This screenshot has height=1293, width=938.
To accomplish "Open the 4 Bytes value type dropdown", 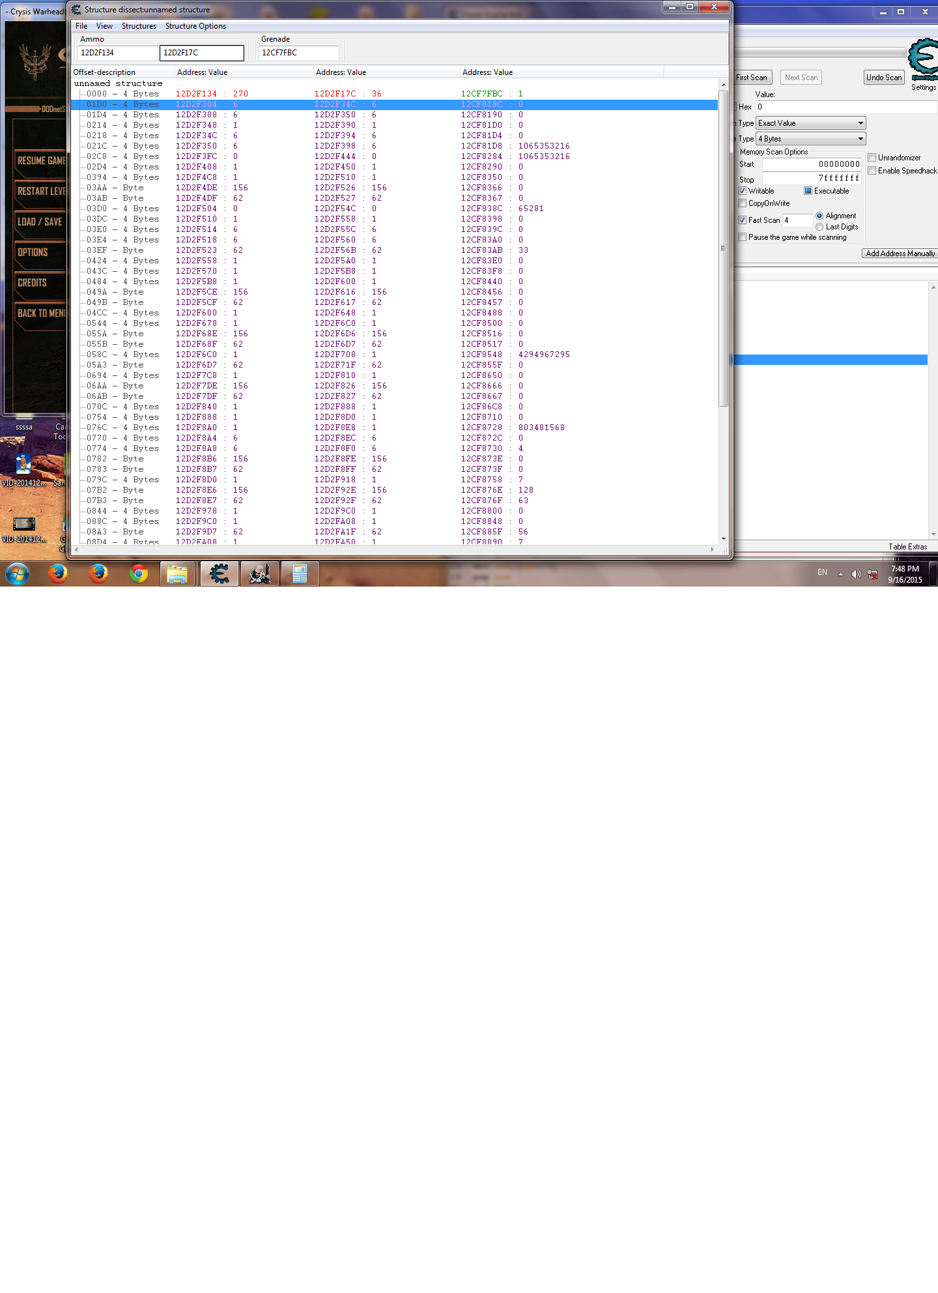I will click(x=811, y=139).
